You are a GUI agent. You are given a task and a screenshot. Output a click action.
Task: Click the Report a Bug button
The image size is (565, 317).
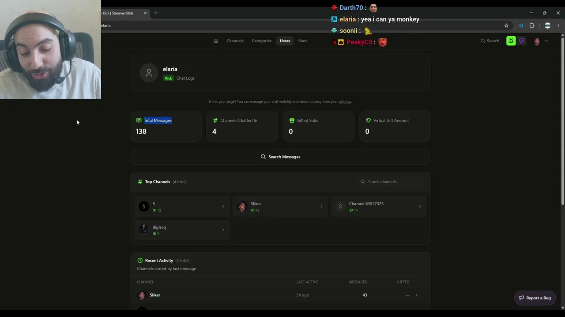[x=535, y=298]
